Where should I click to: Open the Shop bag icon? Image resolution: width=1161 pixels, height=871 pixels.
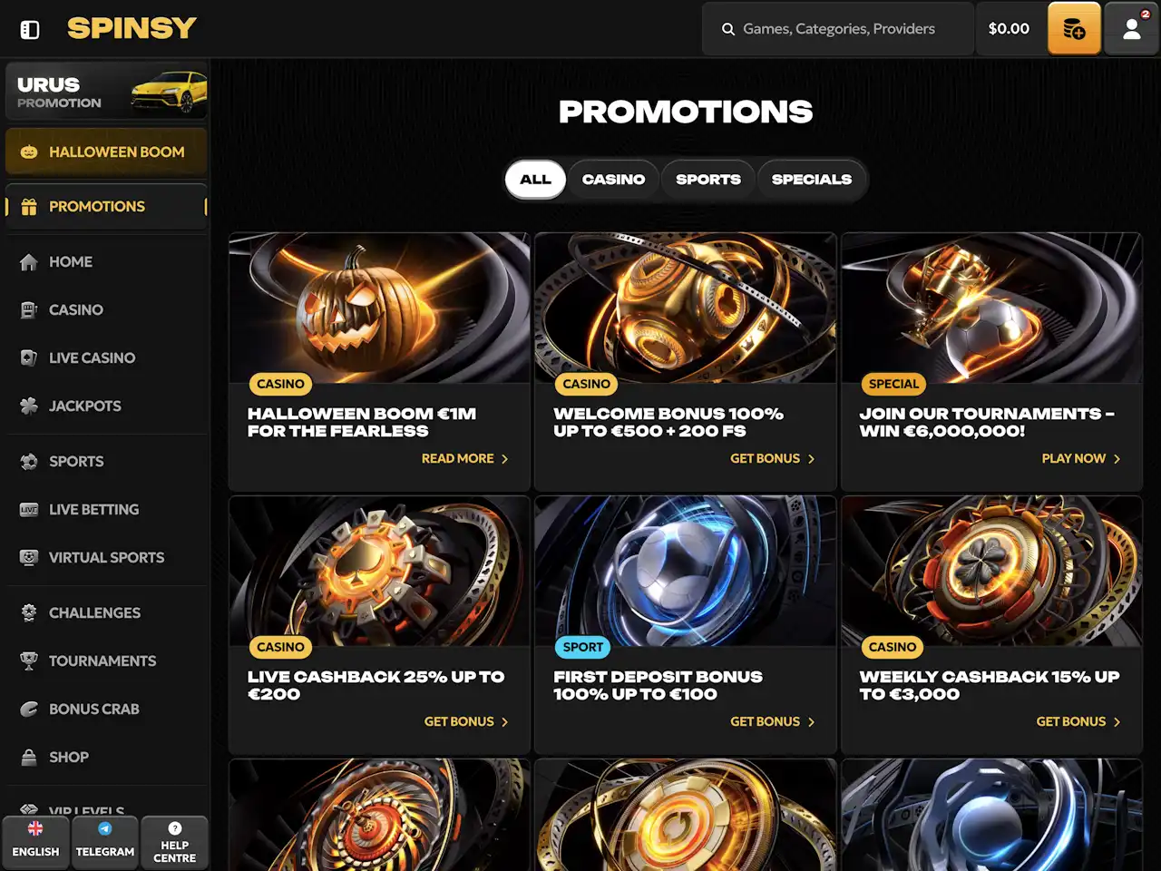click(29, 757)
